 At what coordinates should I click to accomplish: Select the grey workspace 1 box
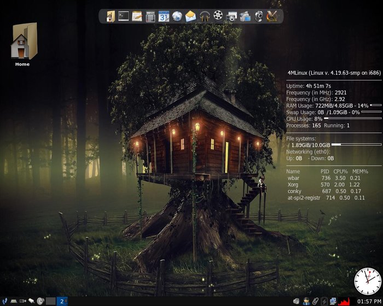51,301
